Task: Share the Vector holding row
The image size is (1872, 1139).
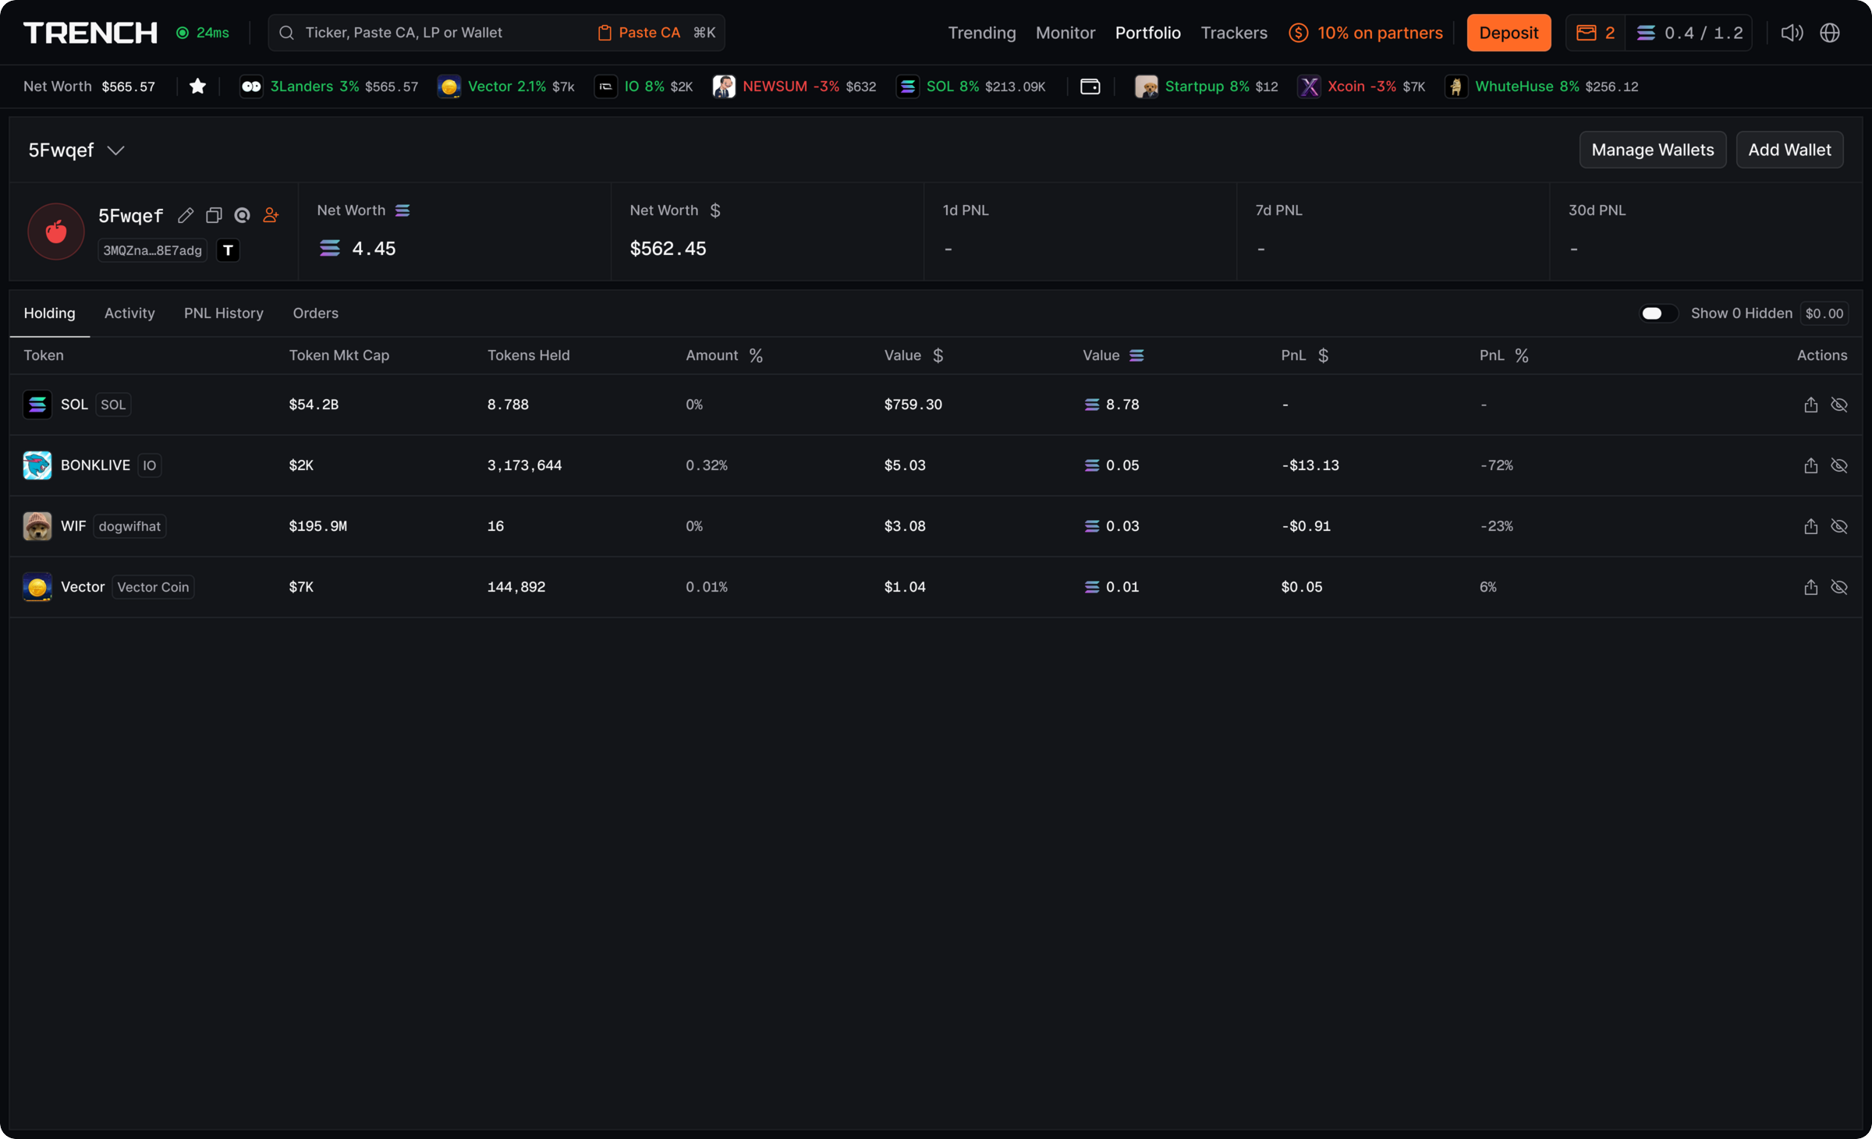Action: click(x=1811, y=587)
